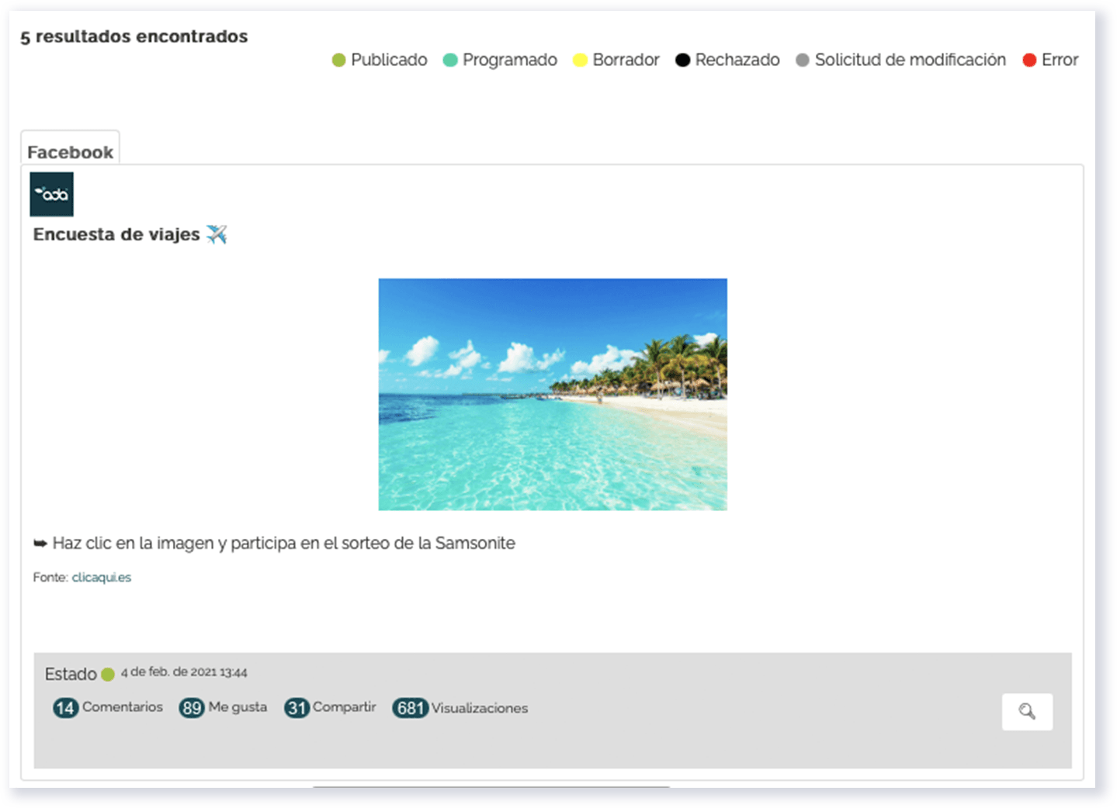This screenshot has width=1117, height=808.
Task: Click the post text about Samsonite sorteo
Action: click(x=284, y=543)
